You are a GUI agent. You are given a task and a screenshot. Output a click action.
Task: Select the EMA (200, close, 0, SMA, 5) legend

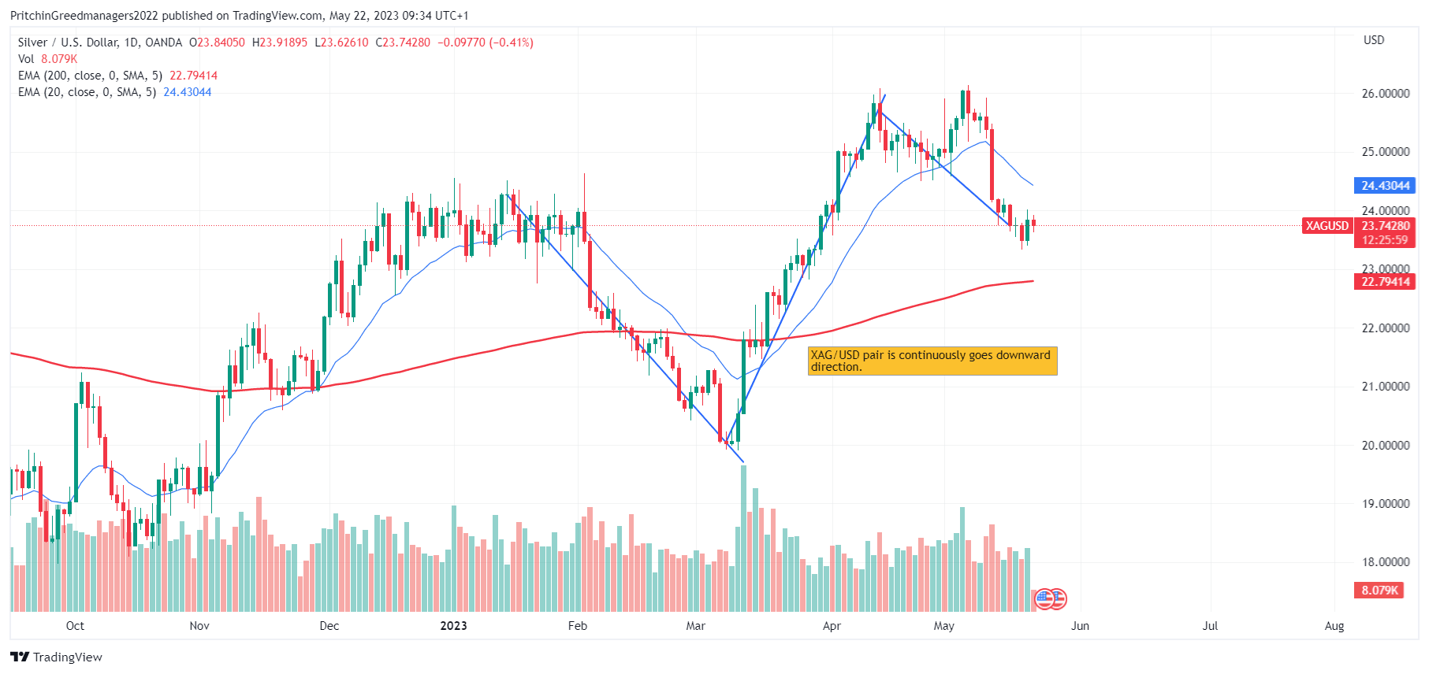click(x=90, y=76)
